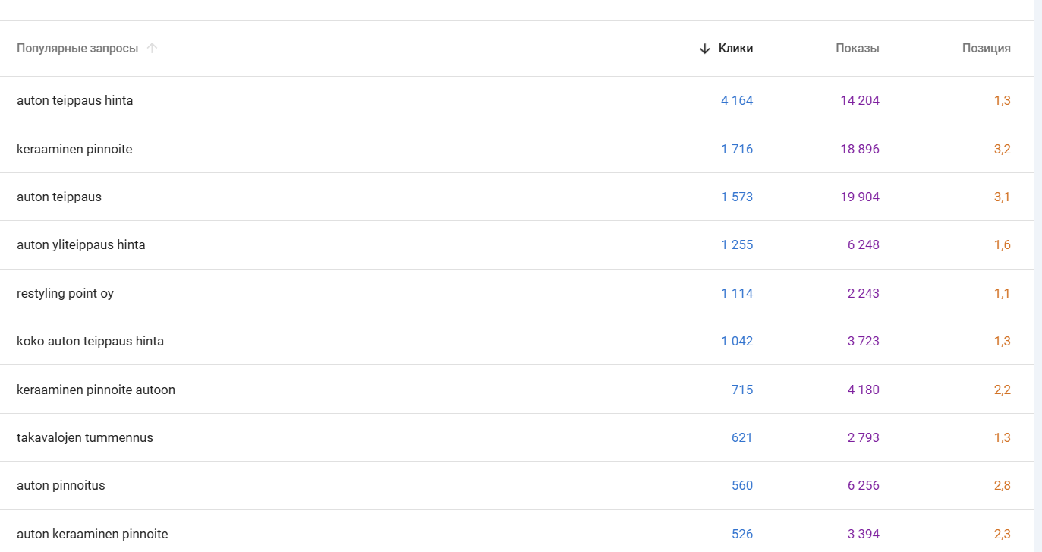Select 'auton keraaminen pinnoite' row
Viewport: 1042px width, 552px height.
coord(92,535)
